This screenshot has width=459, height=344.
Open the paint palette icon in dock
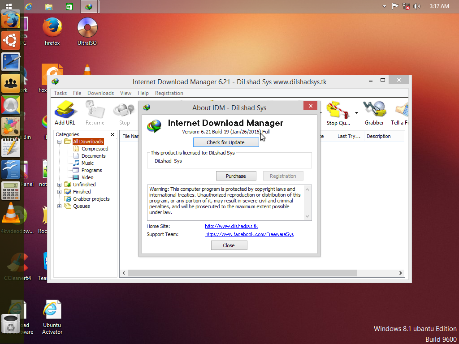11,126
